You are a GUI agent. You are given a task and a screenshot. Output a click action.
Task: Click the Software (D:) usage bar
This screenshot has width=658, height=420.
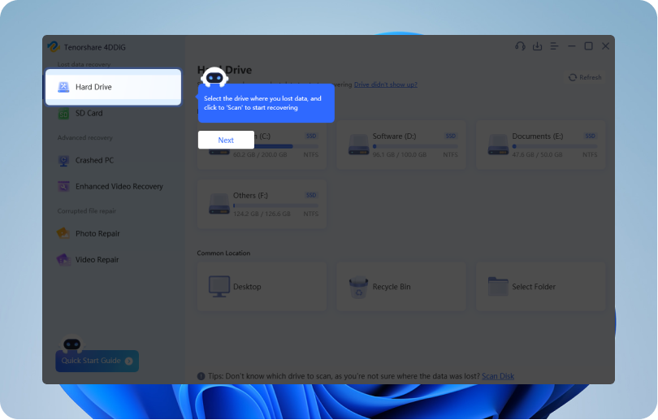click(x=415, y=146)
